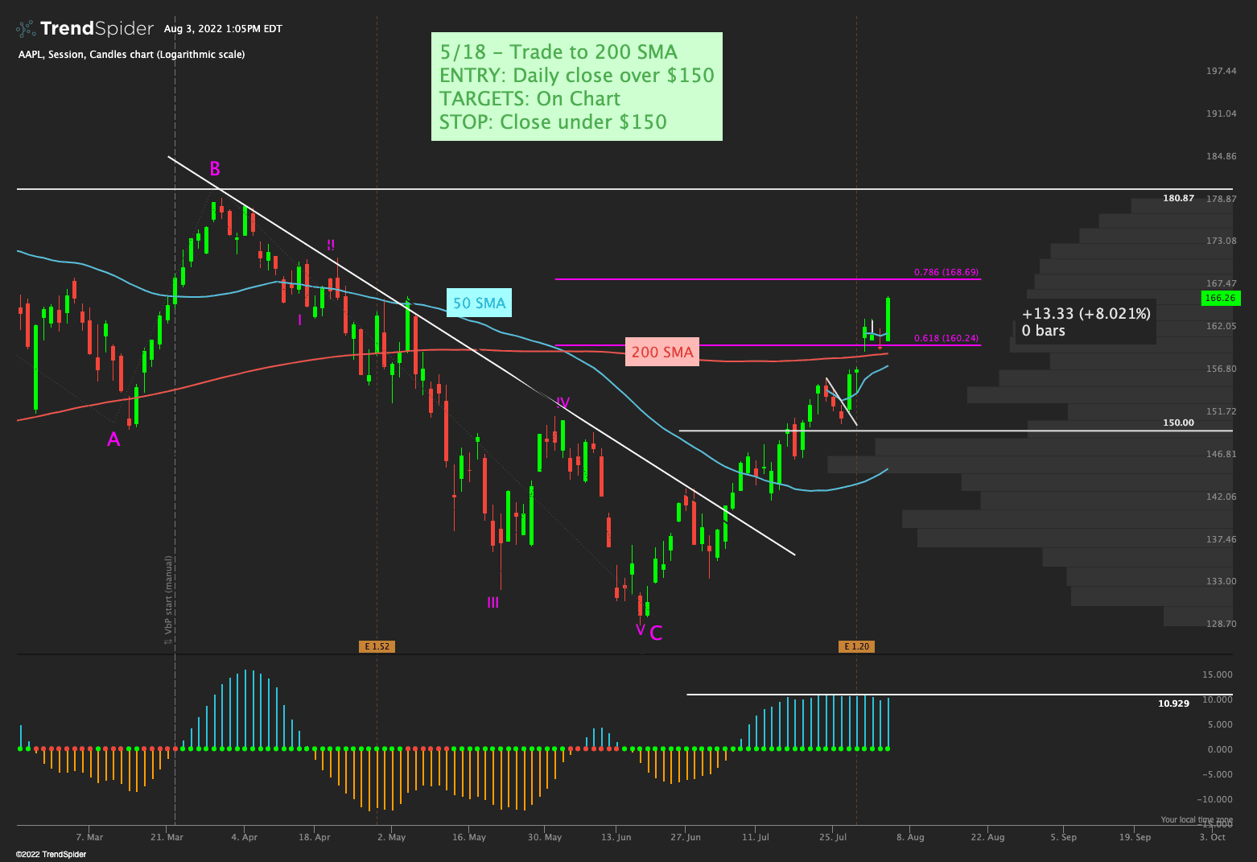Click the E 1.20 earnings marker
1257x862 pixels.
coord(855,646)
